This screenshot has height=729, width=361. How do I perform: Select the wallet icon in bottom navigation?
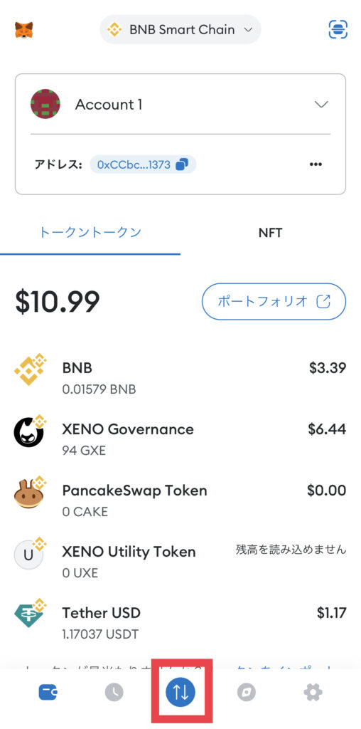point(48,693)
